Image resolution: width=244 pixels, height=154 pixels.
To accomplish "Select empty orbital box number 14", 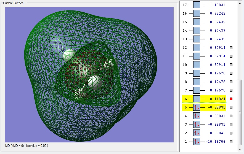I will click(x=197, y=31).
